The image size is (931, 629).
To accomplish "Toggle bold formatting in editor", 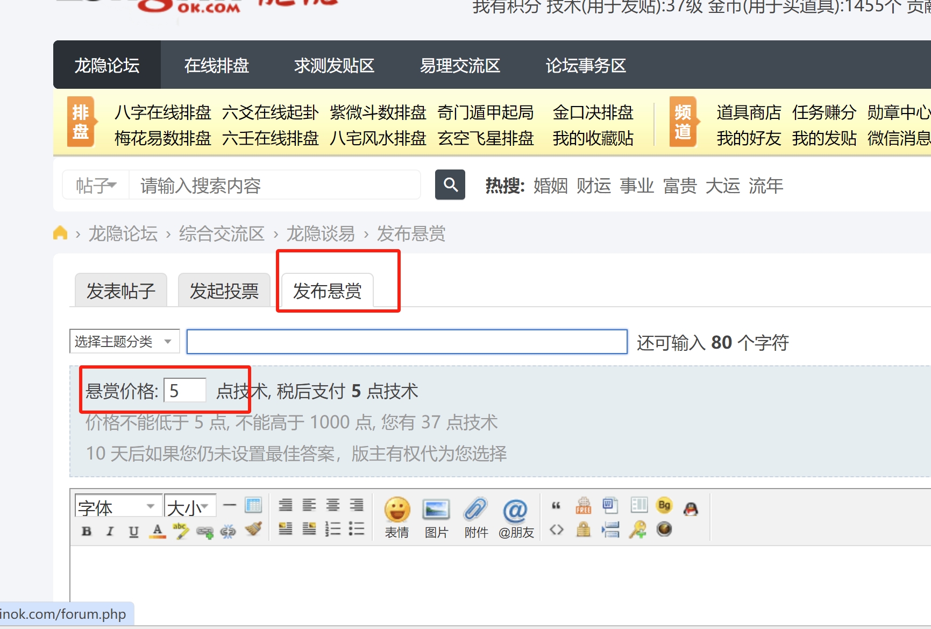I will [x=86, y=531].
